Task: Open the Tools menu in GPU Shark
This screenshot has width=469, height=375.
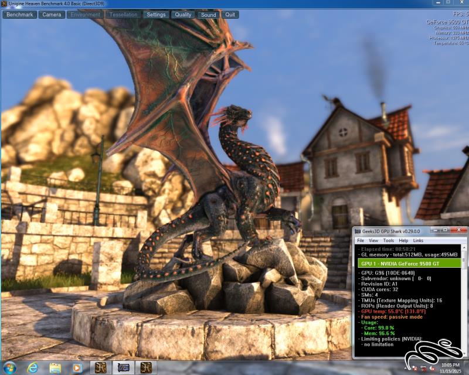Action: (x=389, y=241)
